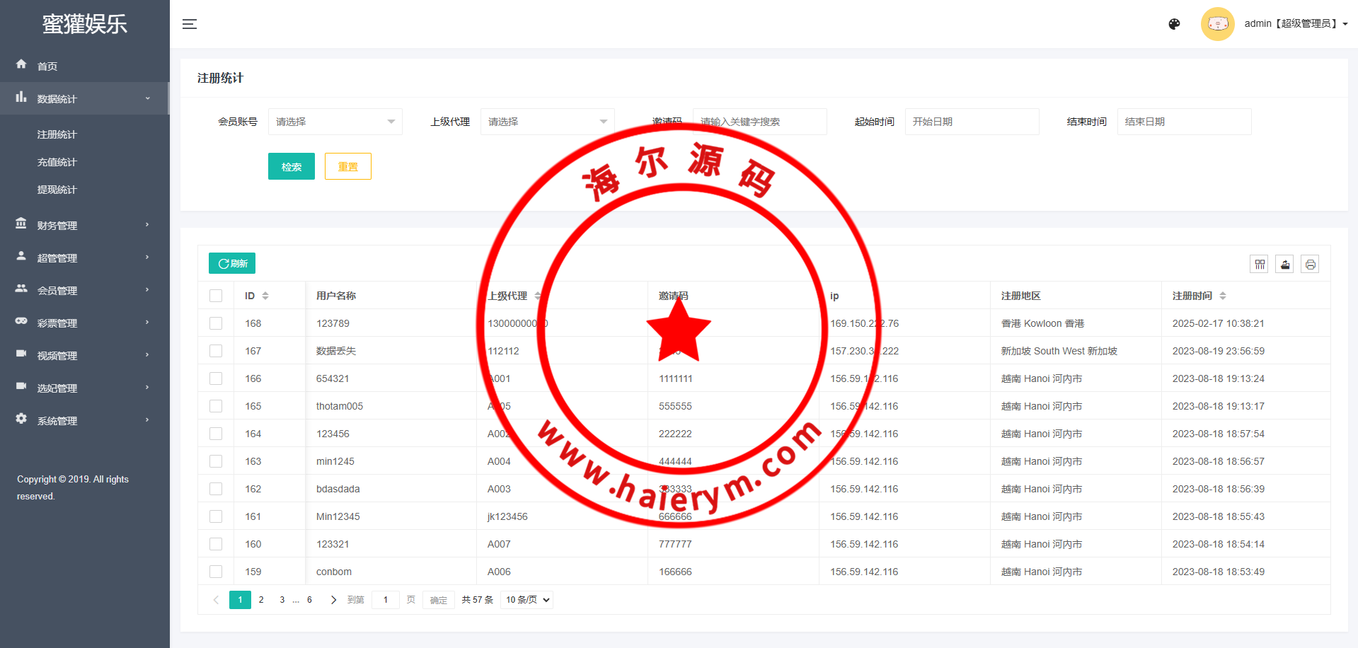Viewport: 1358px width, 648px height.
Task: Sort by 注册时间 column arrows
Action: [x=1223, y=296]
